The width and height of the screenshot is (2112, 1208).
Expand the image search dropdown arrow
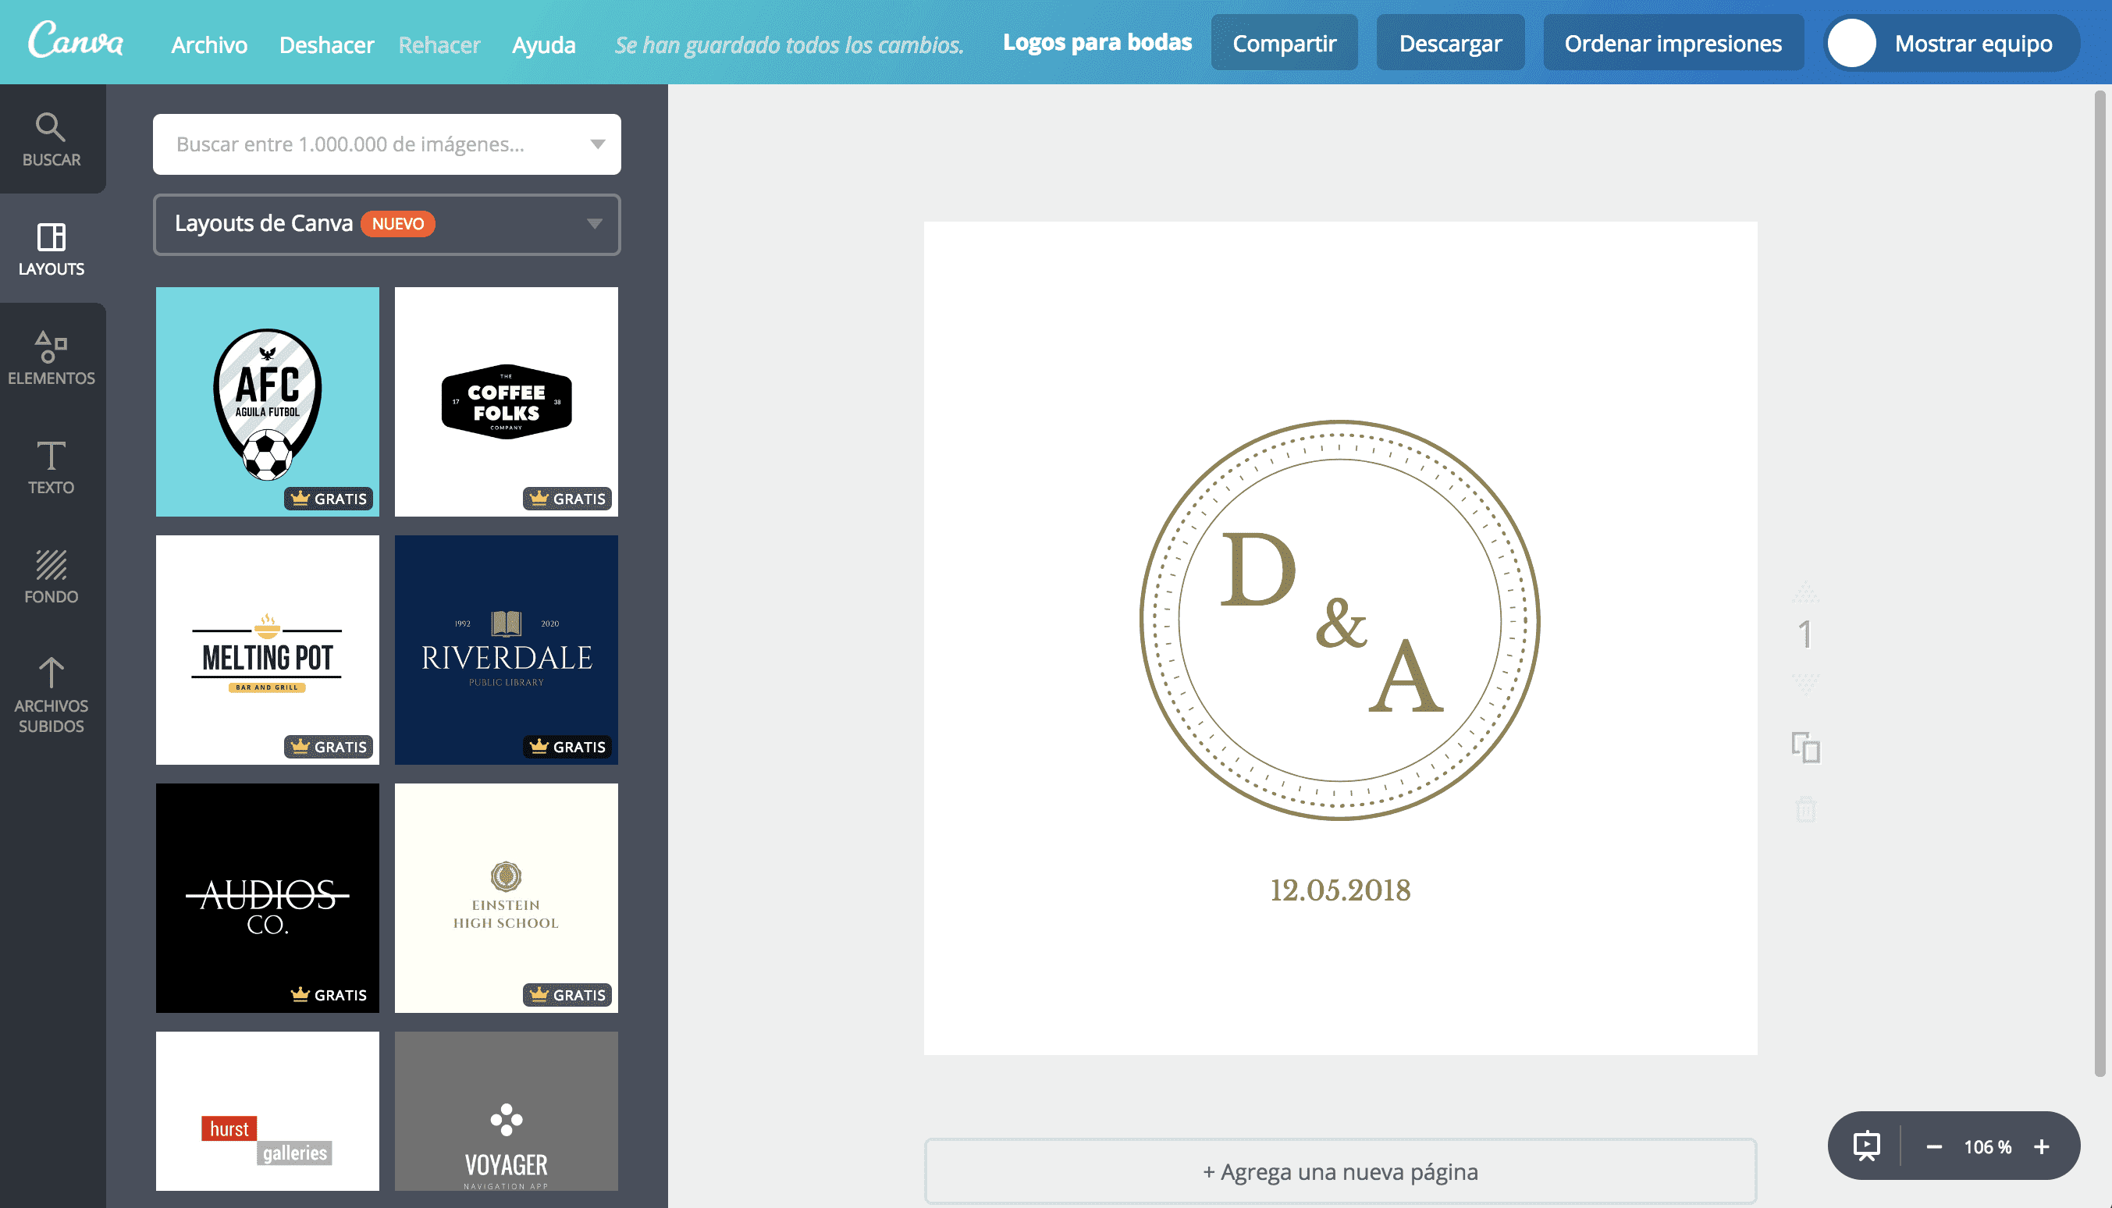click(x=597, y=144)
